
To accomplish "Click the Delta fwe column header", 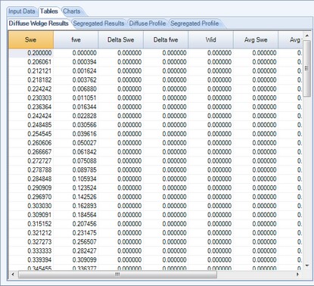I will (x=166, y=40).
